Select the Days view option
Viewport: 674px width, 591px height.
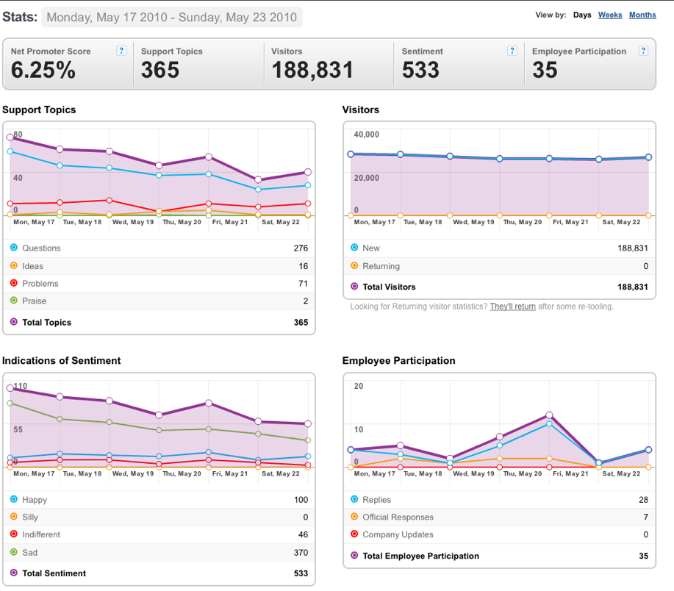tap(582, 15)
